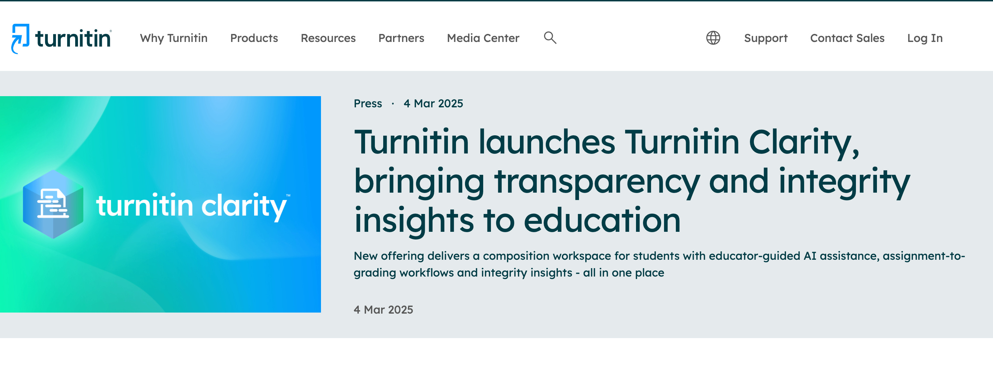This screenshot has width=993, height=365.
Task: Open the search magnifier icon
Action: pos(550,38)
